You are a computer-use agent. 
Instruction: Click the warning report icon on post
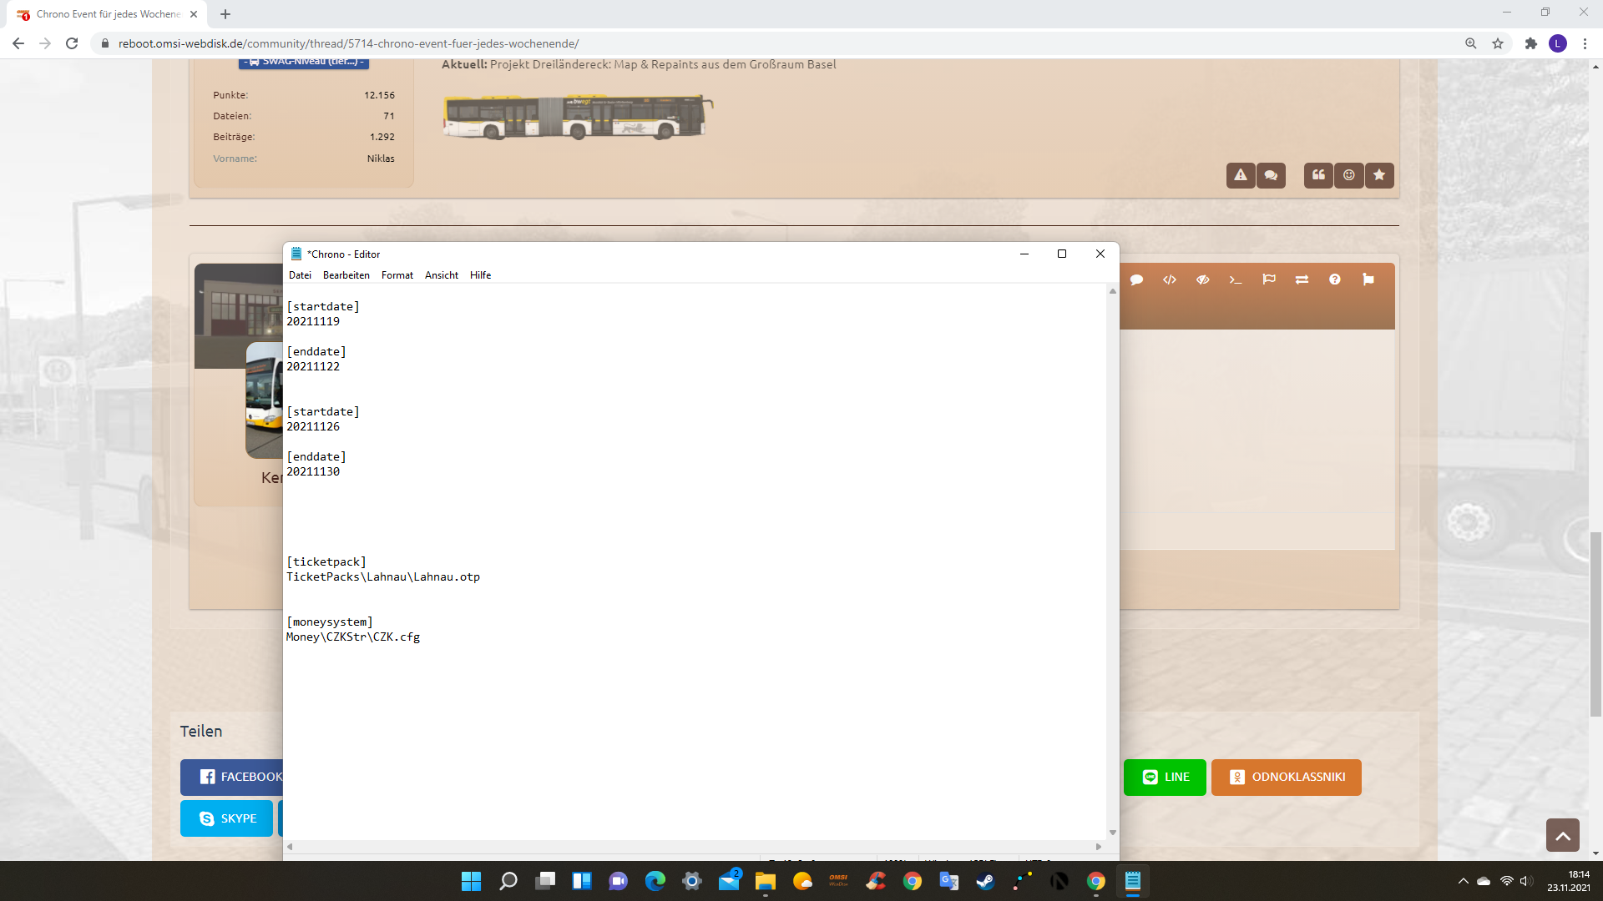pos(1240,175)
